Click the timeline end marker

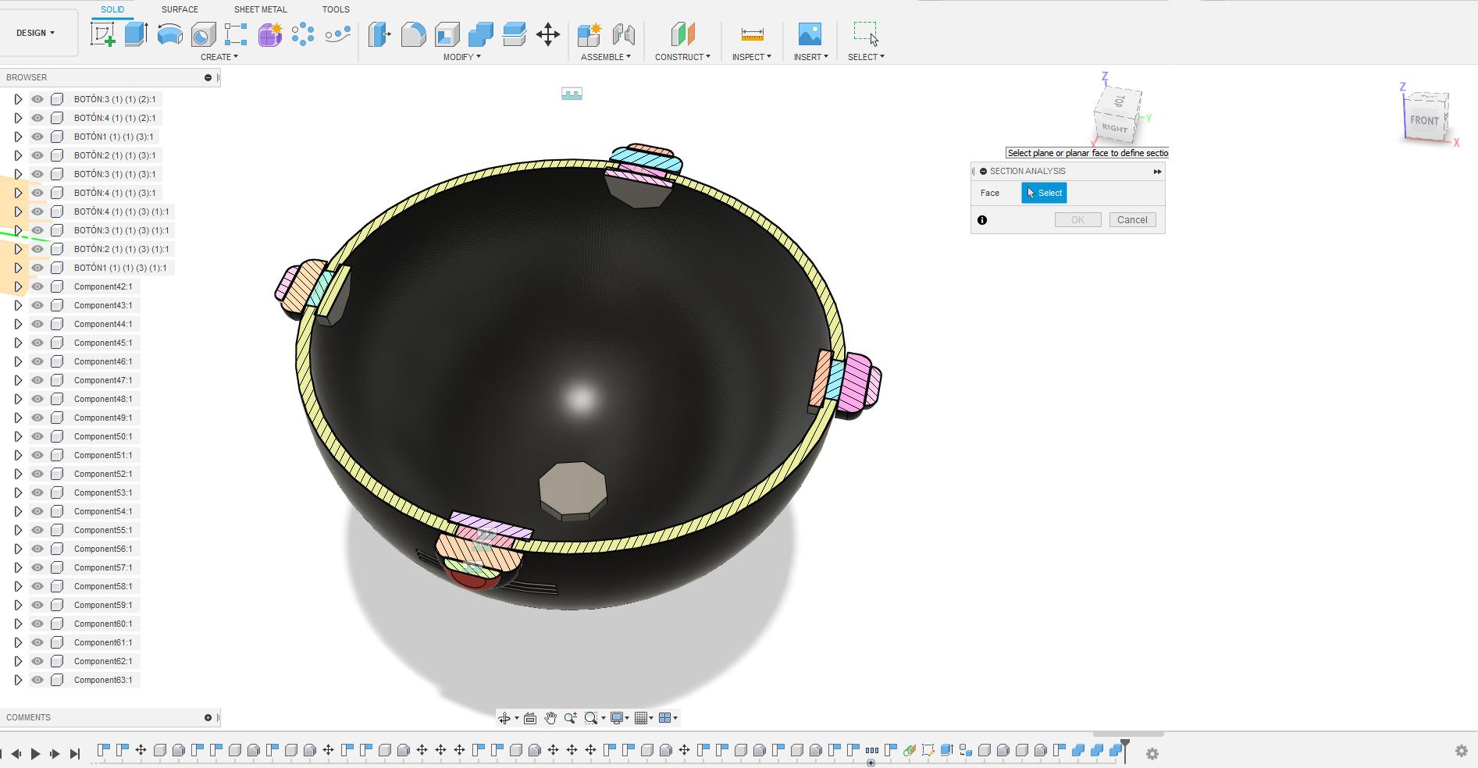click(x=1125, y=751)
